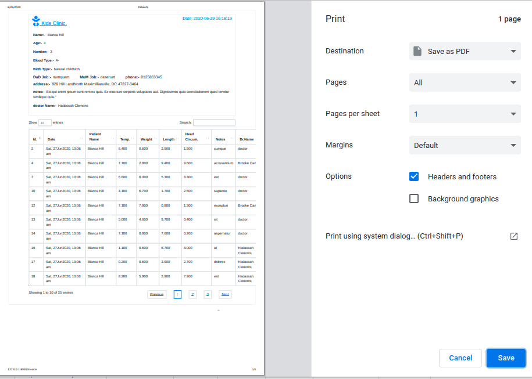The height and width of the screenshot is (379, 532).
Task: Click the temp value 8.200 in row 18
Action: 123,276
